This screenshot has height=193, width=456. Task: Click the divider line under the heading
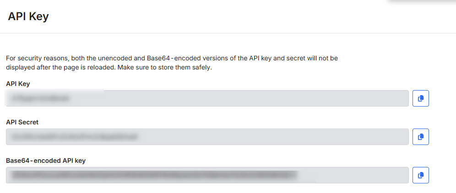[228, 33]
